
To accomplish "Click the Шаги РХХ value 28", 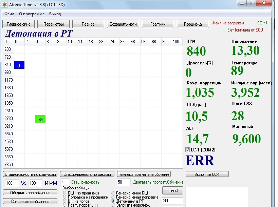I will tap(238, 116).
